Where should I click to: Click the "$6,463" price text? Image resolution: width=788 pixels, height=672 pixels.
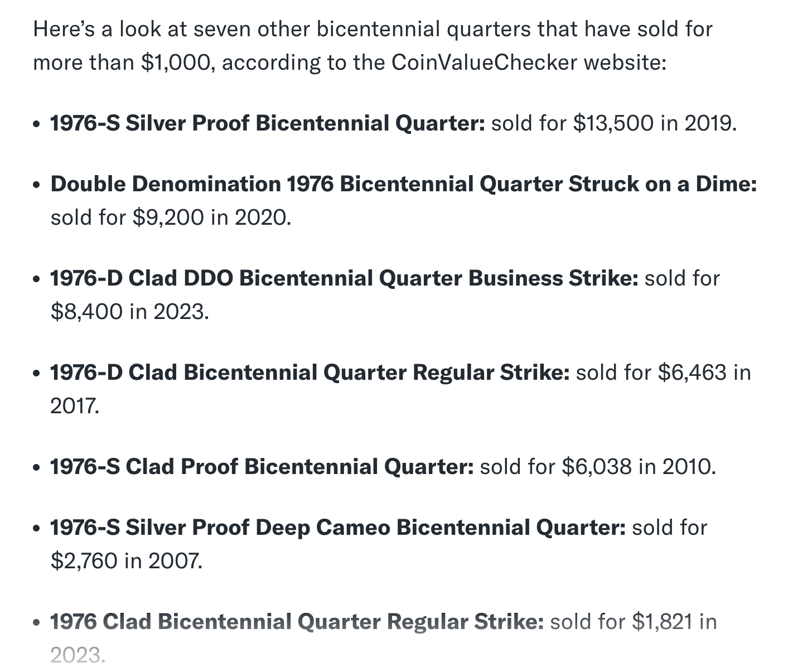point(692,372)
